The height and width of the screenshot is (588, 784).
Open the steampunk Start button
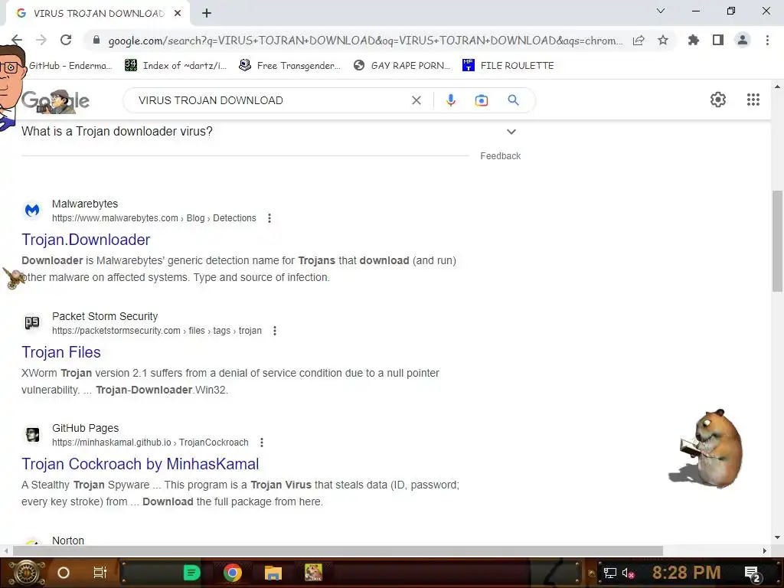(27, 573)
